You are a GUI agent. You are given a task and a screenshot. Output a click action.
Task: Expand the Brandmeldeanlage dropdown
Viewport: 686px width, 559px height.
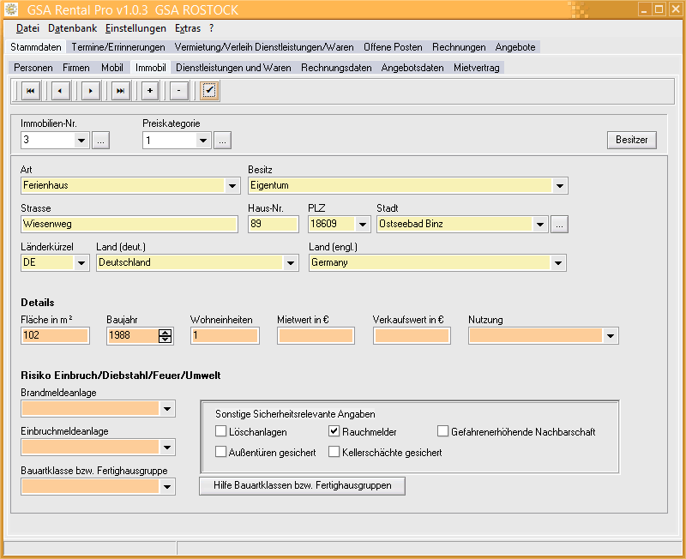point(167,409)
